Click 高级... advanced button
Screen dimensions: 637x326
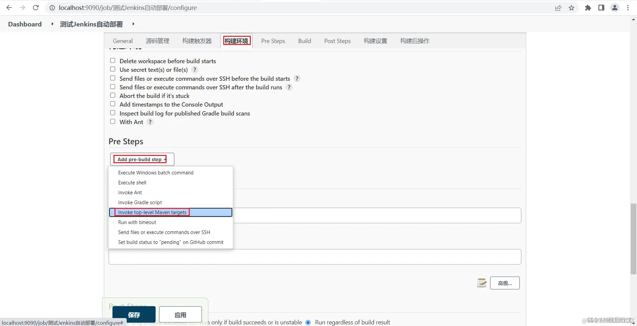(x=505, y=283)
